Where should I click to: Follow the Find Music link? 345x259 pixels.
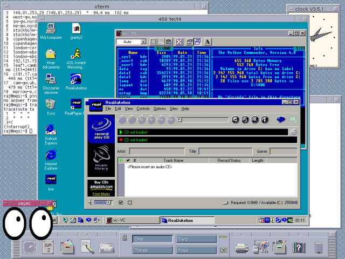(101, 194)
